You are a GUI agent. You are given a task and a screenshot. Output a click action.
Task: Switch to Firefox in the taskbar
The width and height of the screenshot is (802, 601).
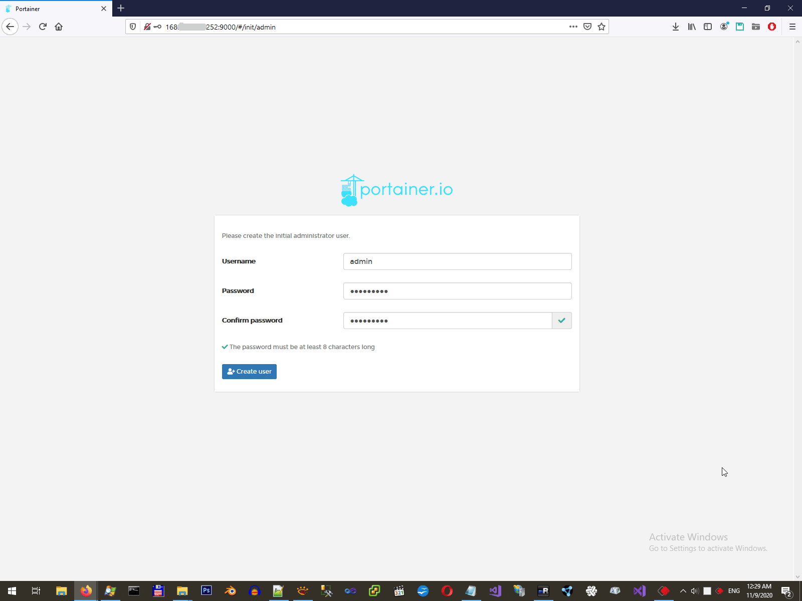click(86, 591)
